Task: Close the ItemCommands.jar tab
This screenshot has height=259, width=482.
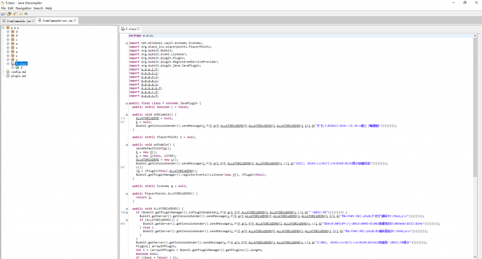Action: point(33,21)
